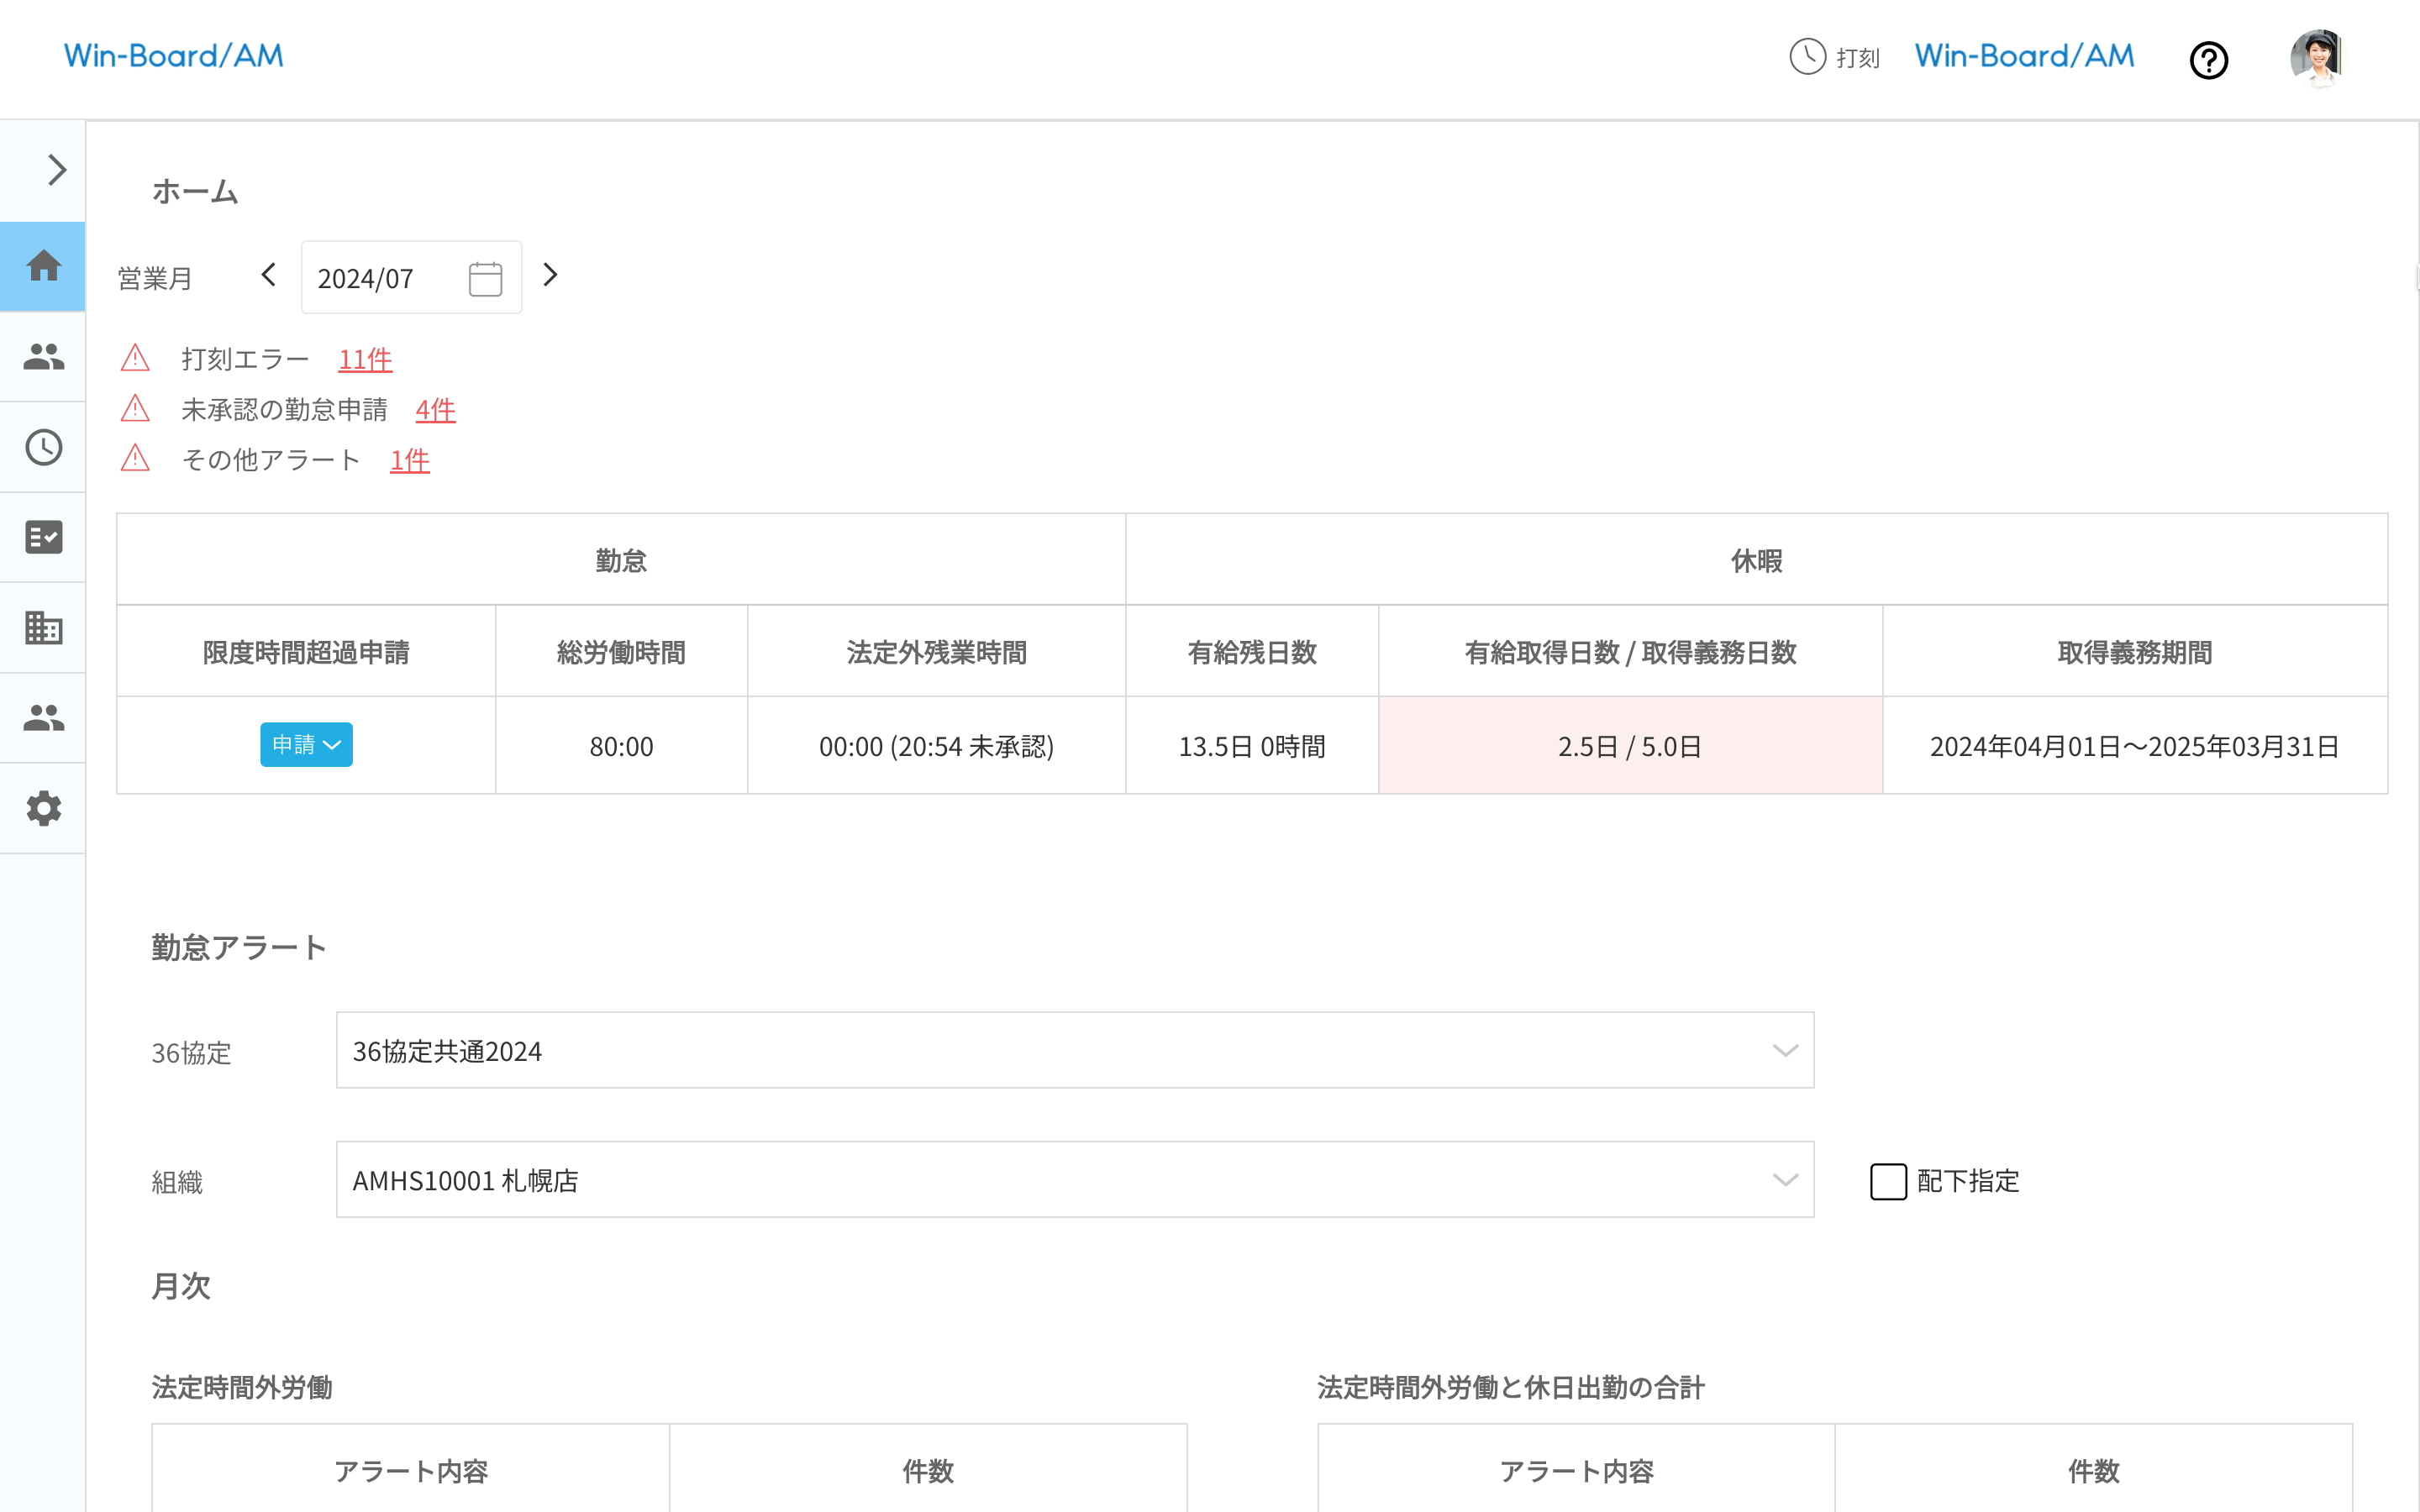Screen dimensions: 2420x1512
Task: Open the building organization icon in sidebar
Action: (43, 628)
